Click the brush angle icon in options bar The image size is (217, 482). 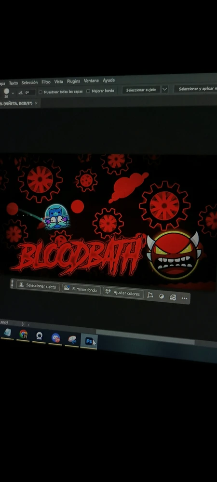[20, 92]
